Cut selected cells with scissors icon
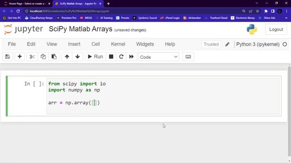 (32, 57)
